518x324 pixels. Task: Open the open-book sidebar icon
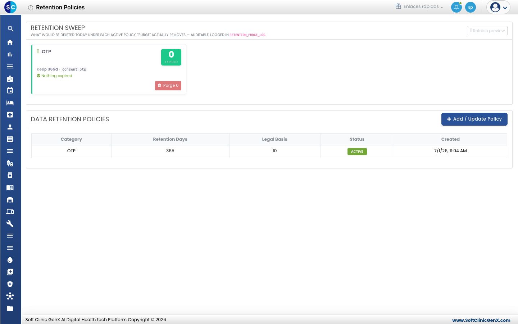tap(10, 187)
